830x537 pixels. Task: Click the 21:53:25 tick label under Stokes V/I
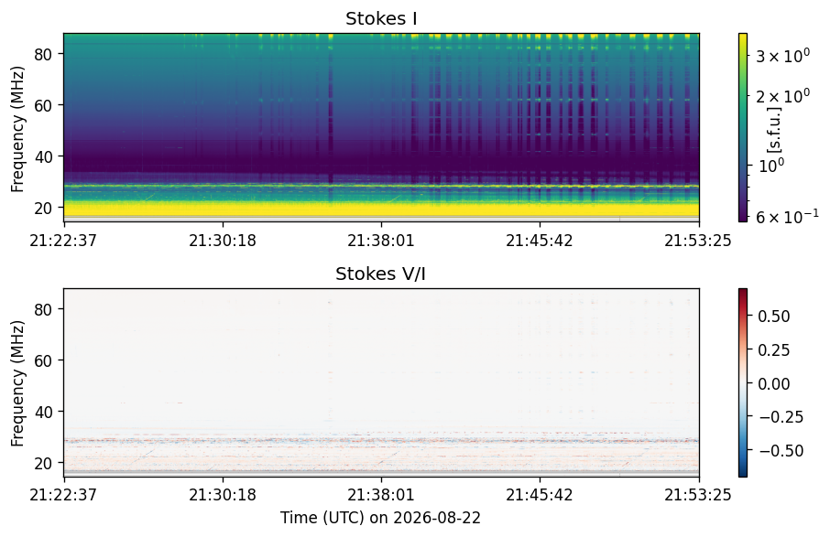[698, 495]
